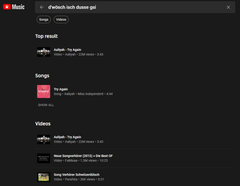Click "10:23" duration on FaMixaa video
240x186 pixels.
[103, 160]
